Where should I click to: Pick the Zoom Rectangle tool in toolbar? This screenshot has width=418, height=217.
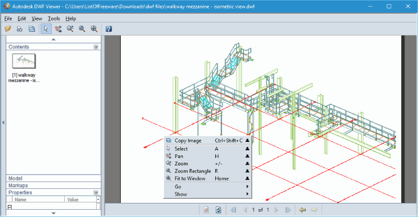[x=82, y=29]
